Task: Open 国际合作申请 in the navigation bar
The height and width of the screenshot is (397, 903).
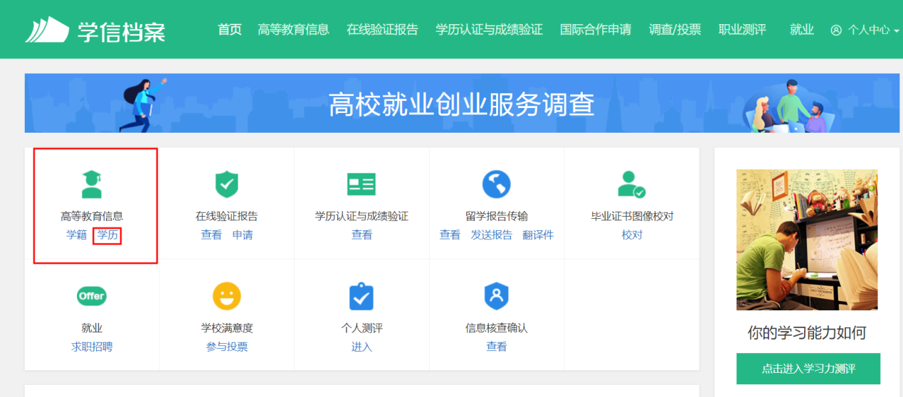Action: point(596,29)
